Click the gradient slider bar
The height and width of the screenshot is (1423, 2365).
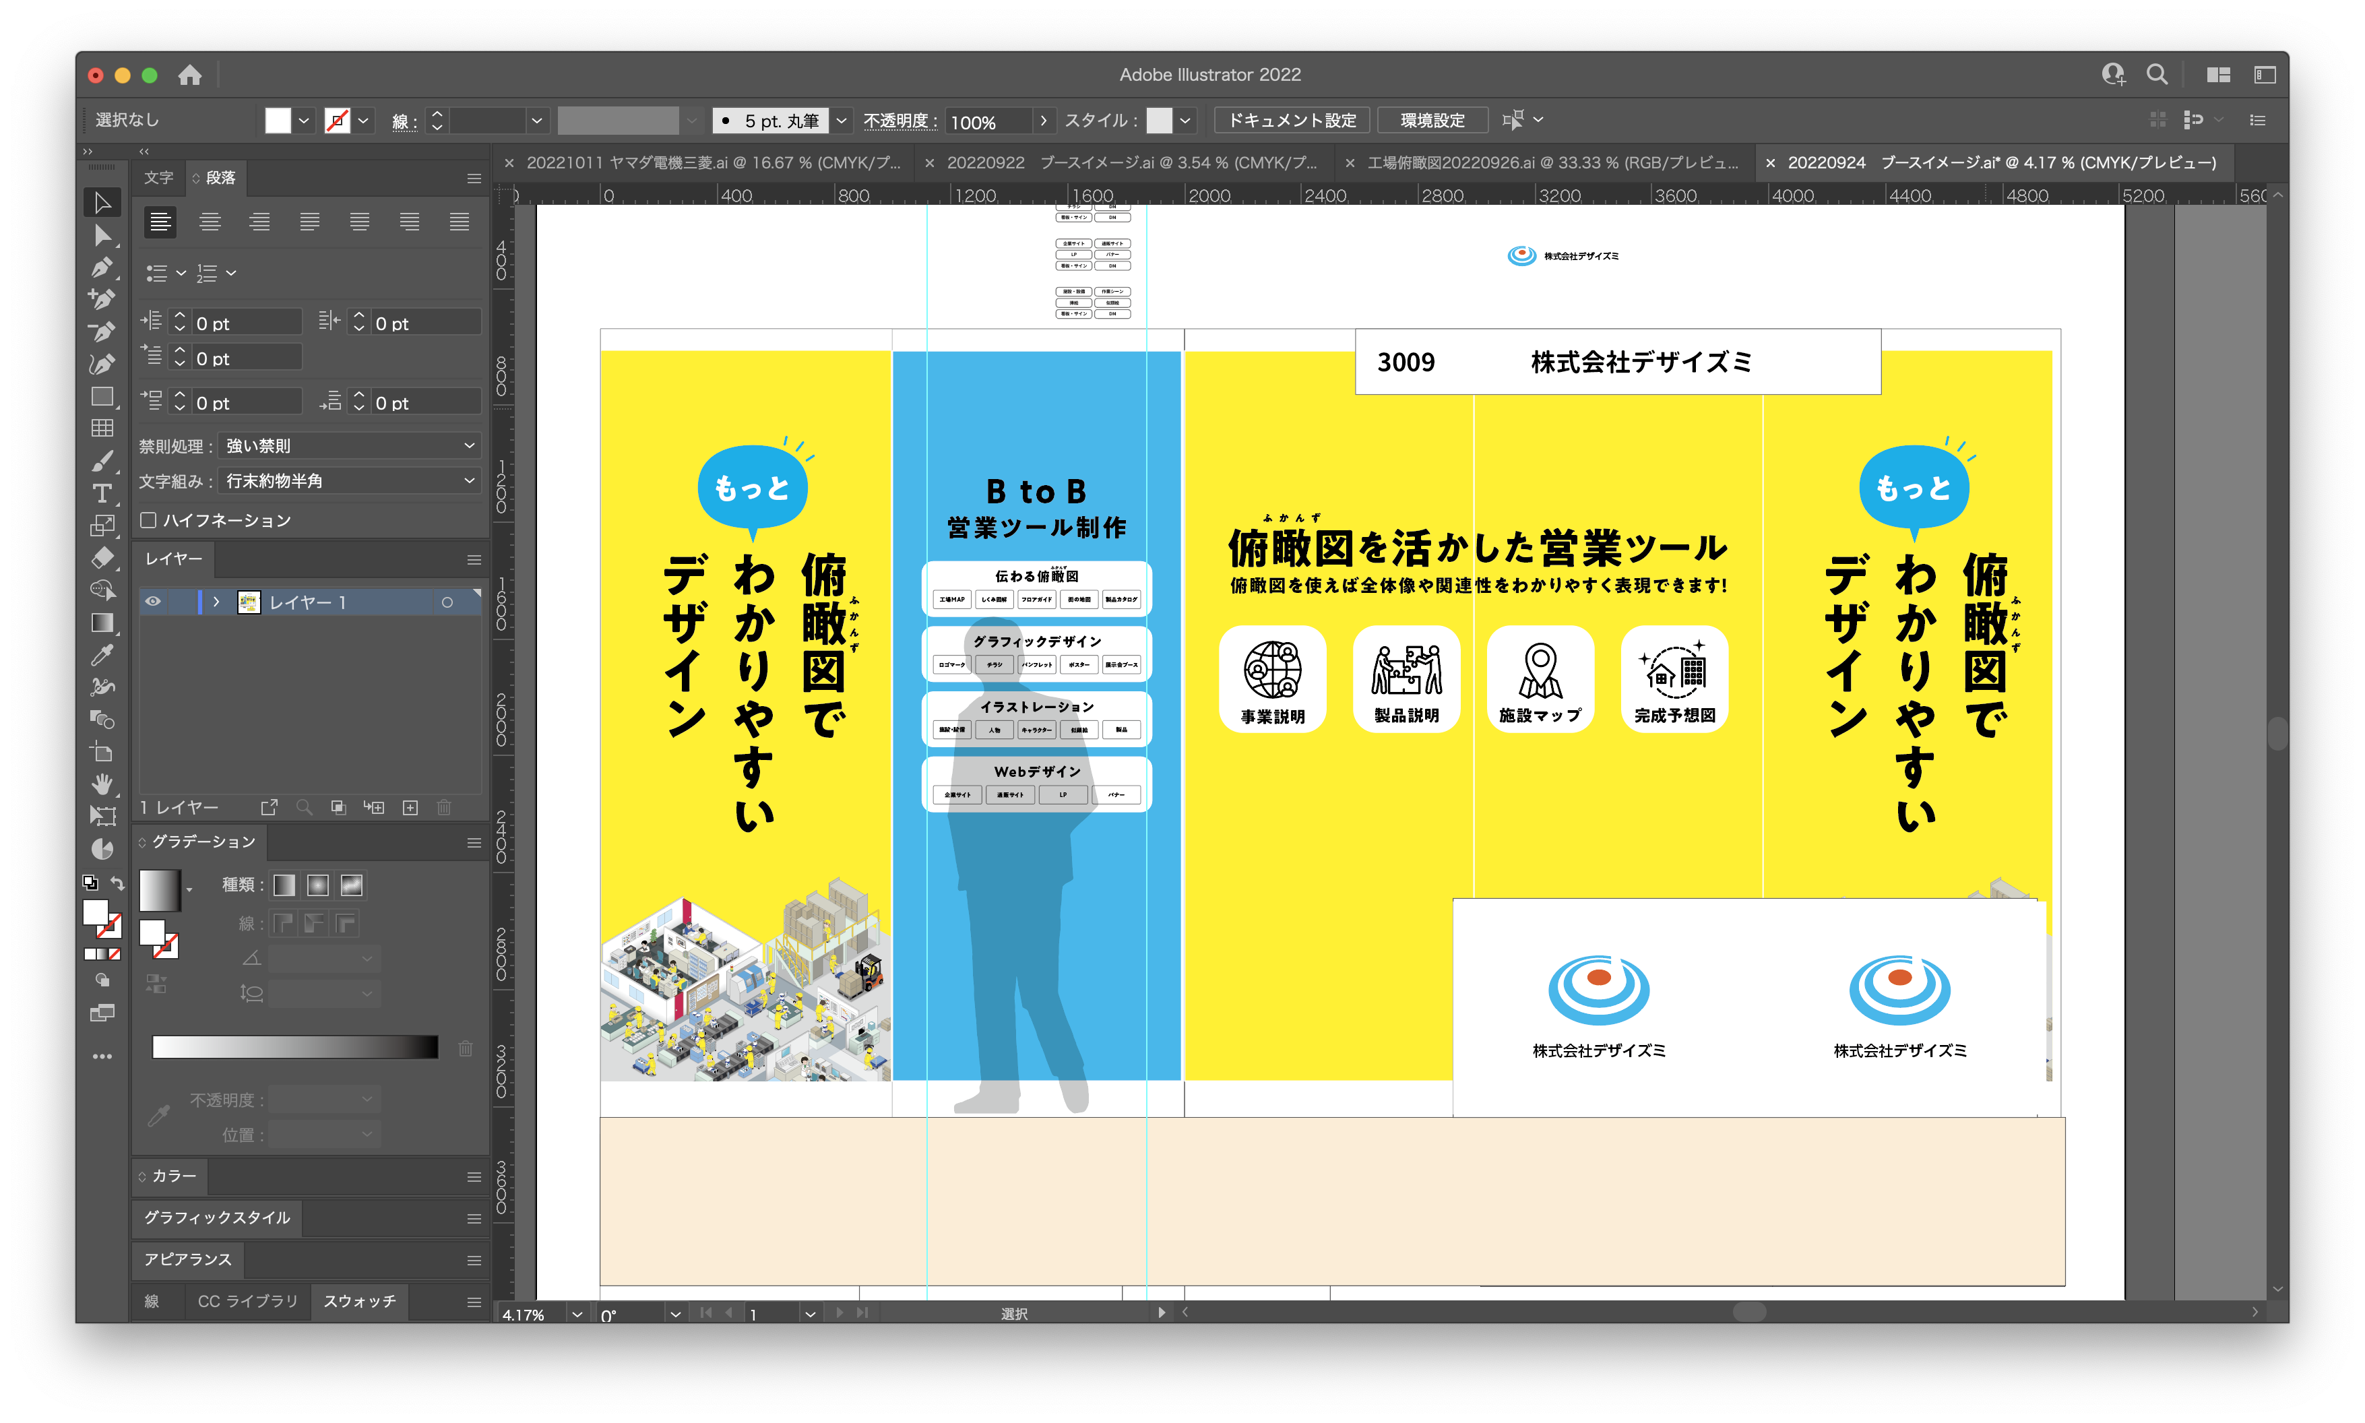pos(295,1047)
